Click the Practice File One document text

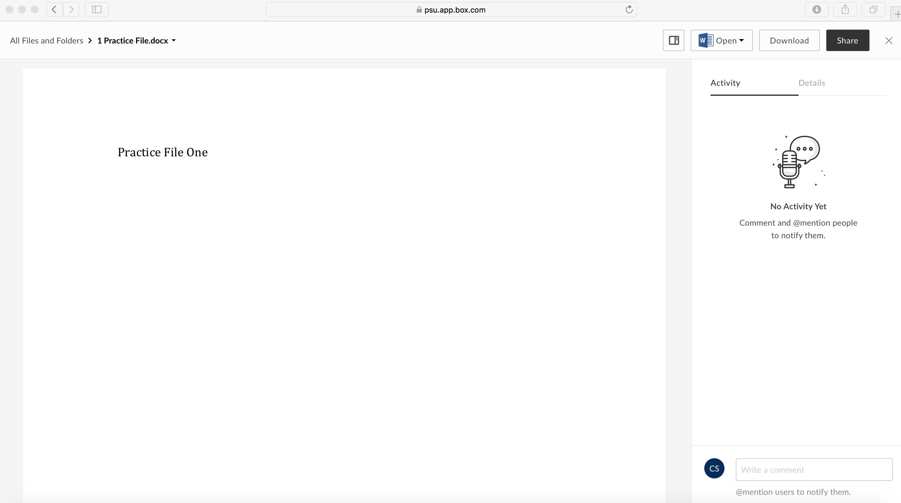coord(163,153)
